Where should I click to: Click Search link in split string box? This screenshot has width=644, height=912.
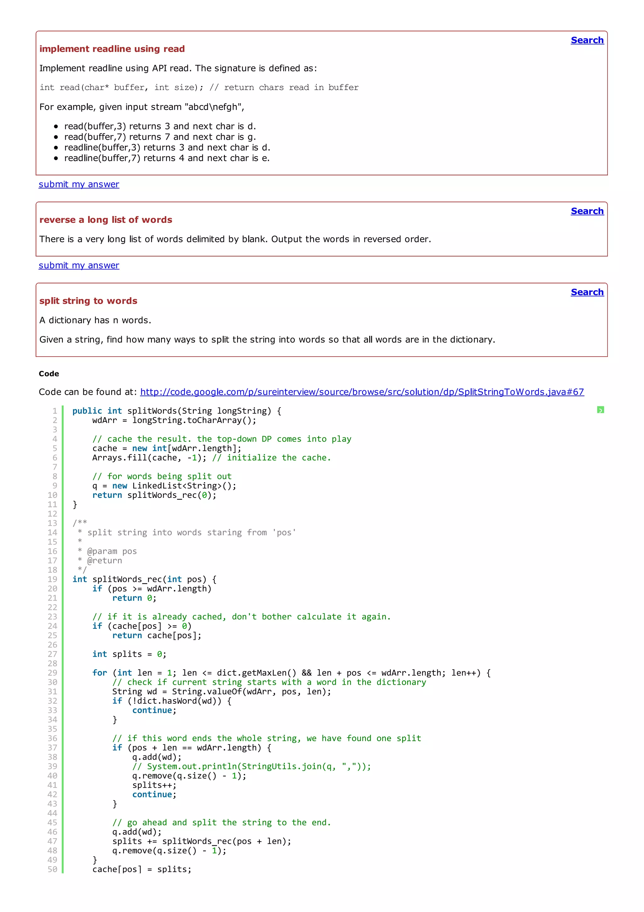point(587,292)
